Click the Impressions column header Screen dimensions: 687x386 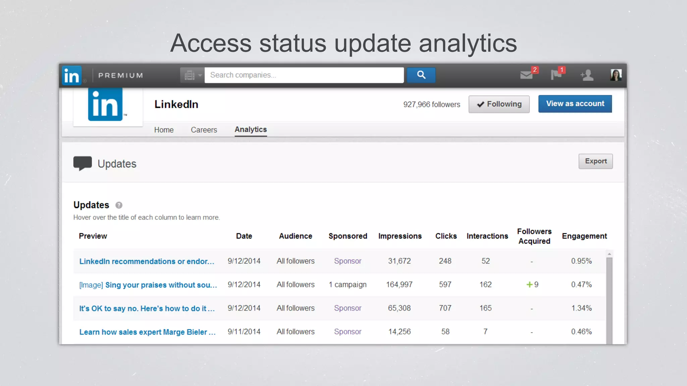(400, 236)
